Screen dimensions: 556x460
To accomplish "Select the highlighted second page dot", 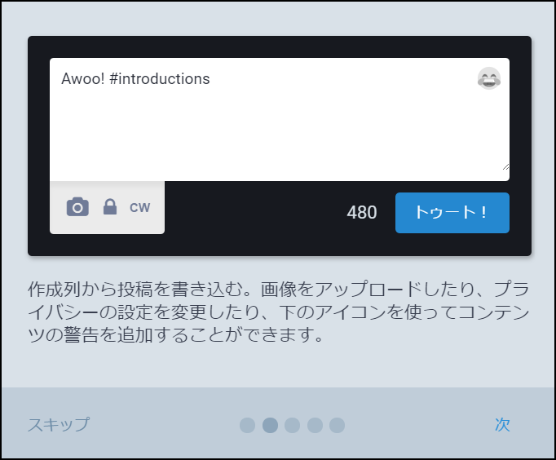I will click(x=270, y=425).
